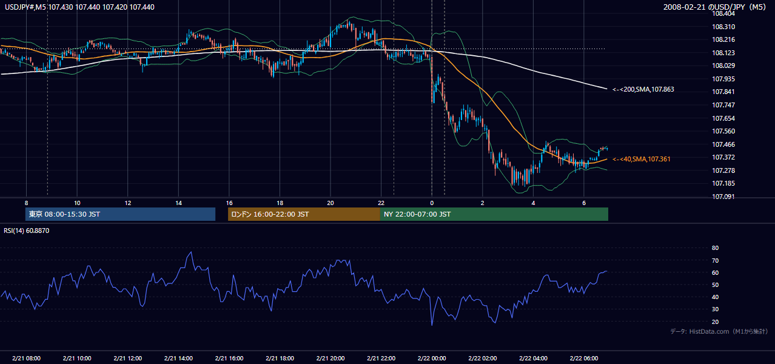Click price axis value 108.404
The height and width of the screenshot is (364, 775).
point(723,13)
